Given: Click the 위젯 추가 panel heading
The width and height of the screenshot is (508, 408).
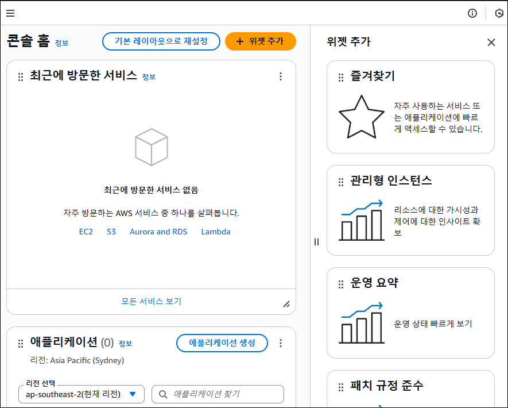Looking at the screenshot, I should (x=348, y=41).
